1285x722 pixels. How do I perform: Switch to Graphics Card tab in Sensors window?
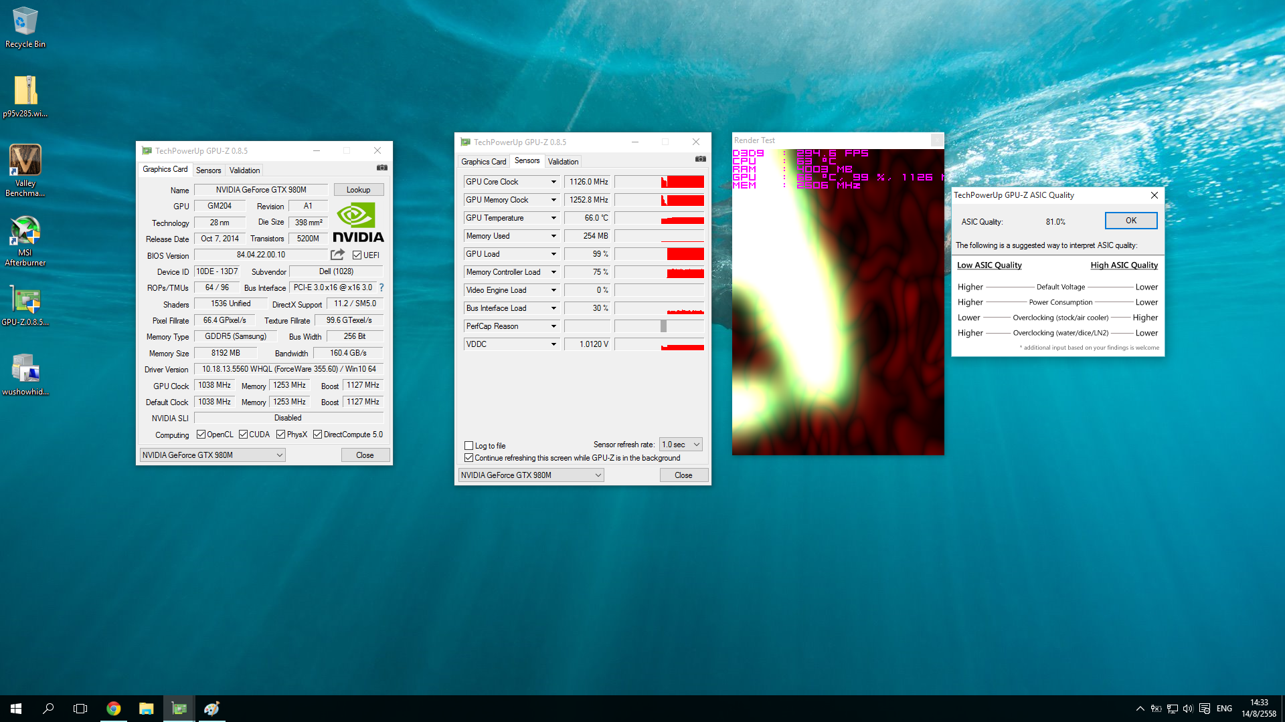pyautogui.click(x=483, y=162)
